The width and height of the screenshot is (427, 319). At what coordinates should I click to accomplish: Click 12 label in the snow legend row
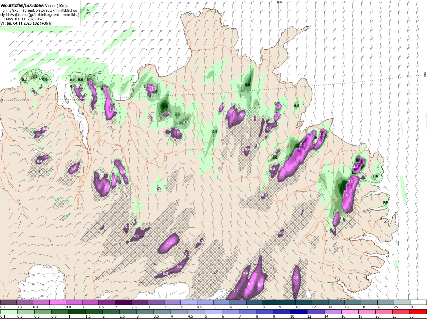click(x=314, y=307)
